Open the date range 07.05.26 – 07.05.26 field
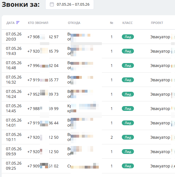175x177 pixels. 69,5
